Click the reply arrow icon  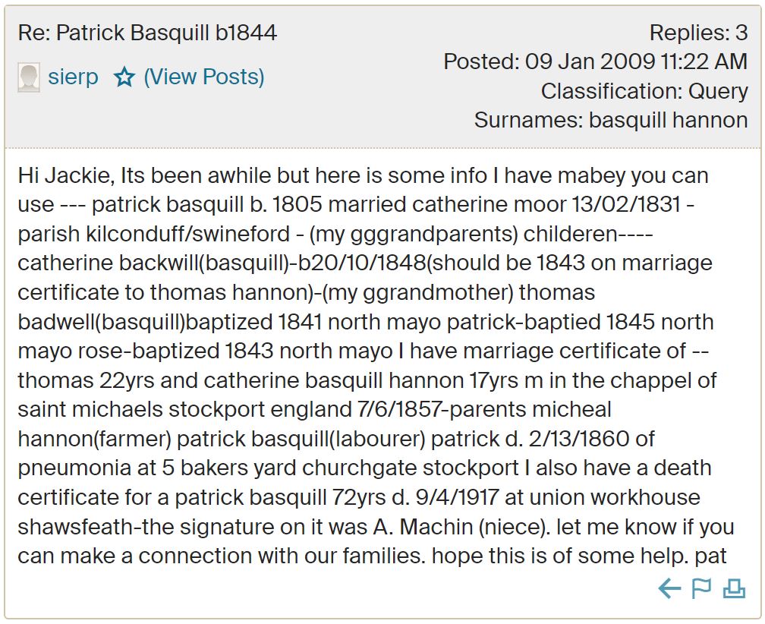point(669,588)
